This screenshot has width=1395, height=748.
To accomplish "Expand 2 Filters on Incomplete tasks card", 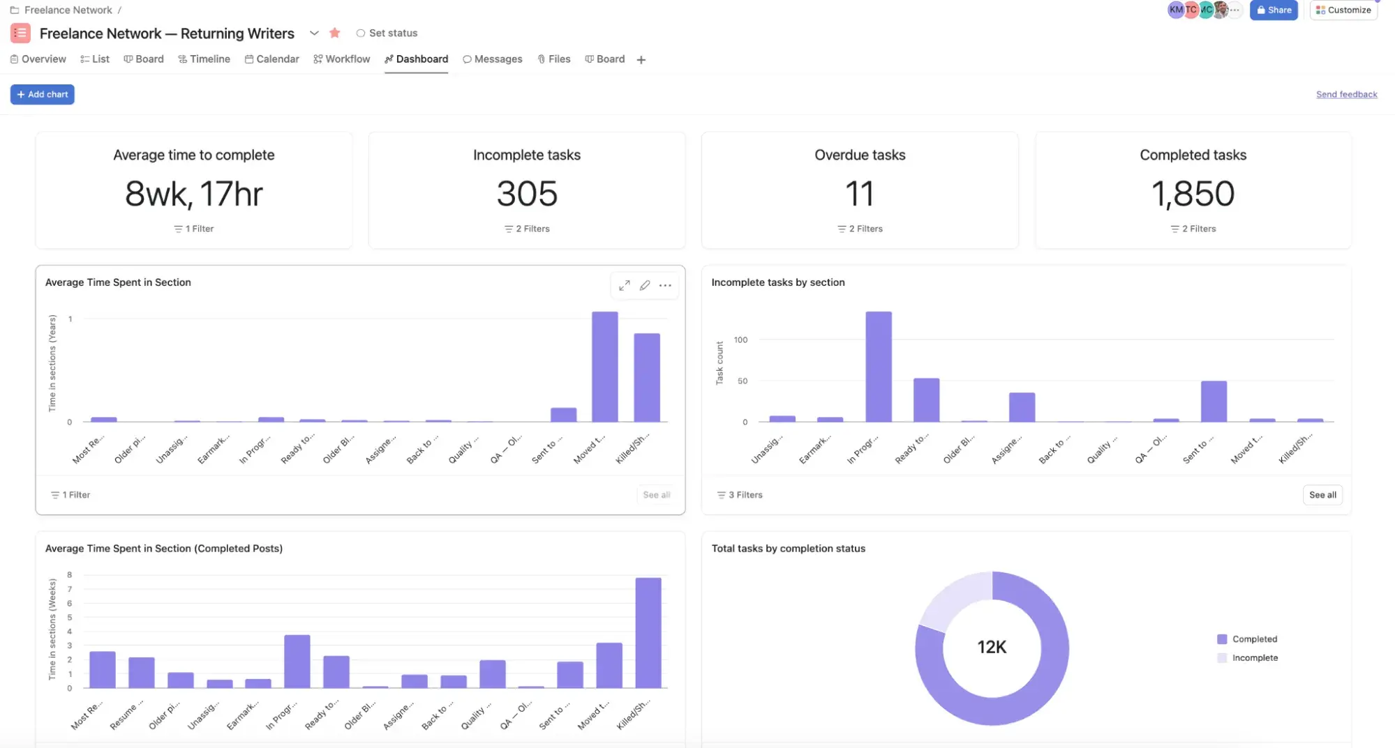I will [527, 229].
